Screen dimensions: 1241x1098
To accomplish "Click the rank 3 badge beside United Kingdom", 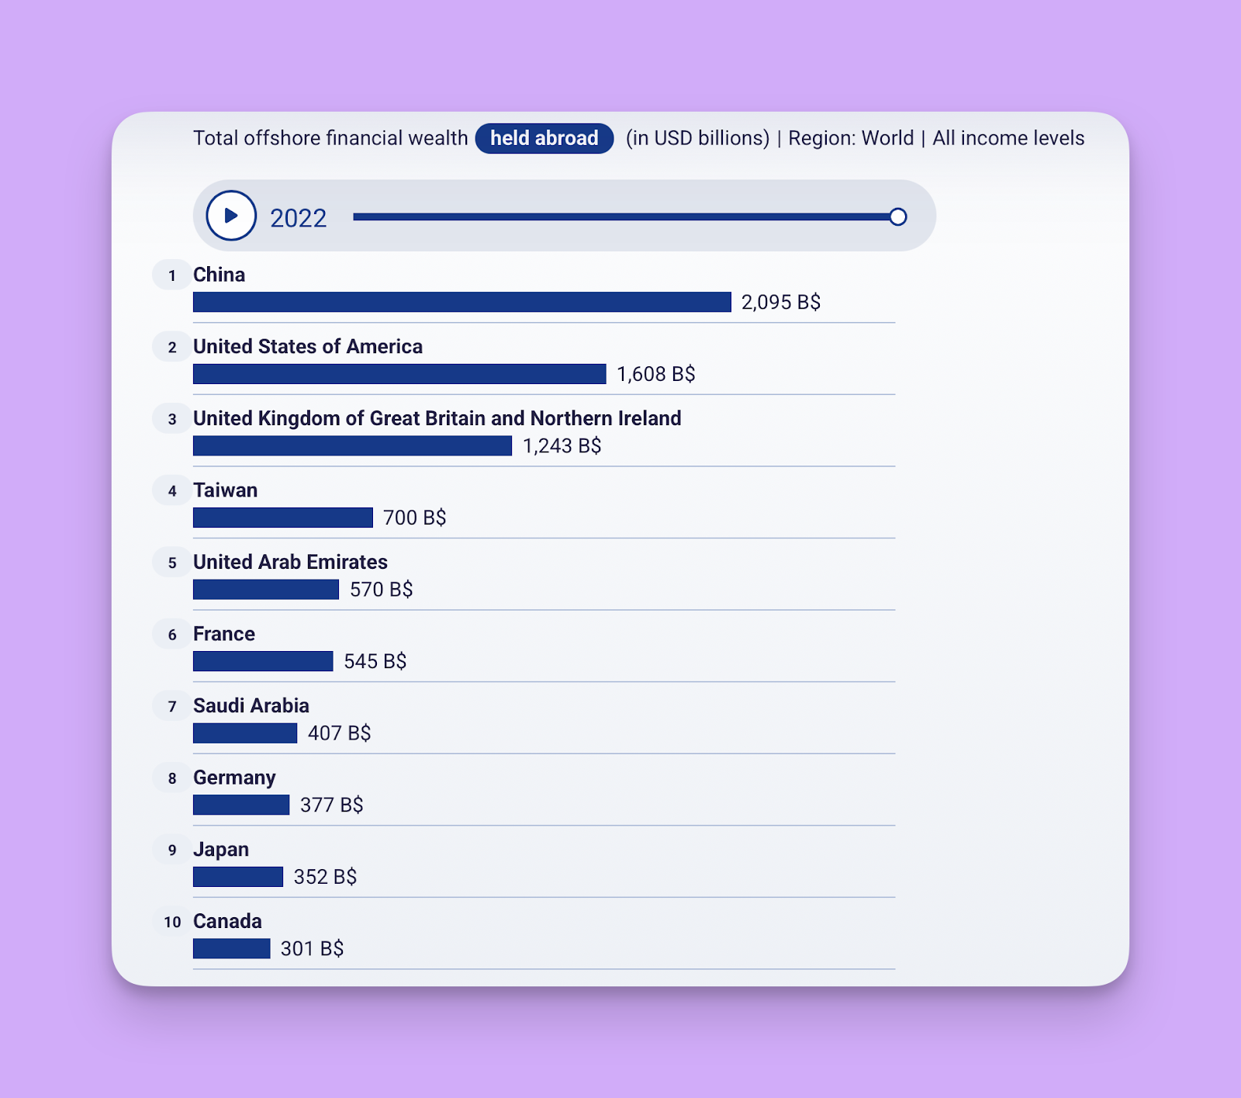I will [x=171, y=418].
